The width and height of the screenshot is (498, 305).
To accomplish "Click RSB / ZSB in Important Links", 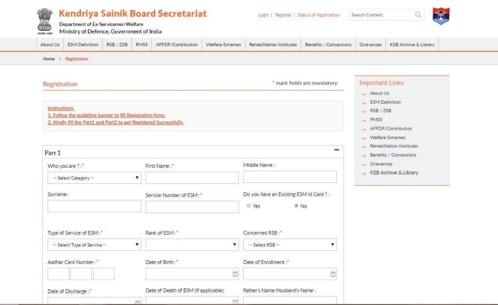I will pyautogui.click(x=380, y=110).
